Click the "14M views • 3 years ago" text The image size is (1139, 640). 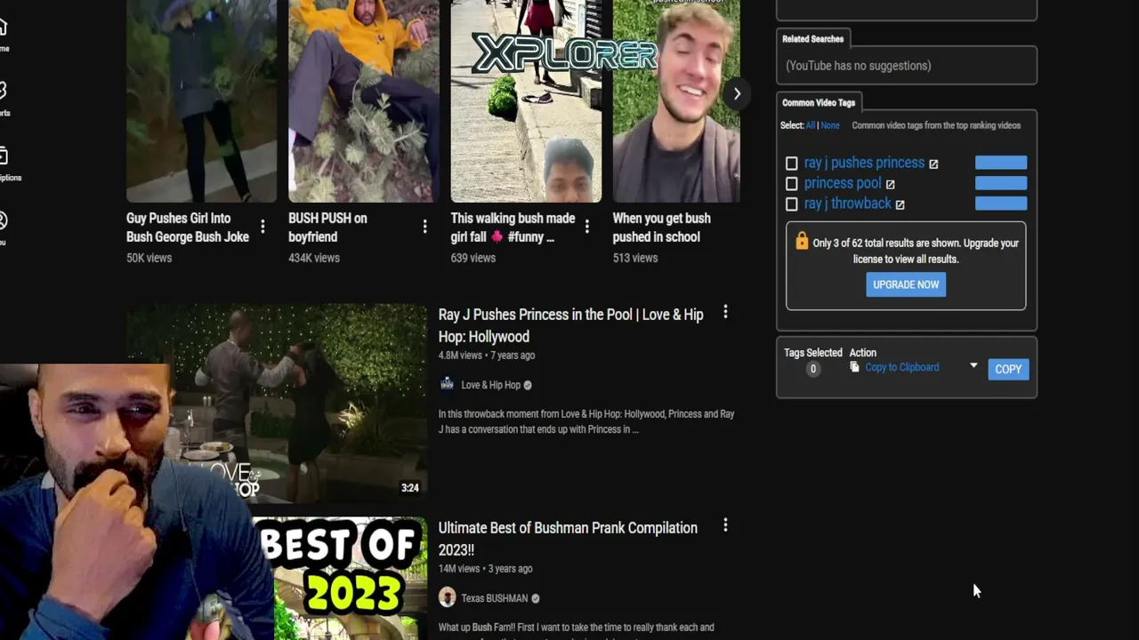coord(485,569)
